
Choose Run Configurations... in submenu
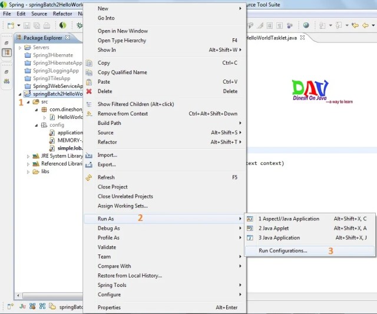pos(310,251)
